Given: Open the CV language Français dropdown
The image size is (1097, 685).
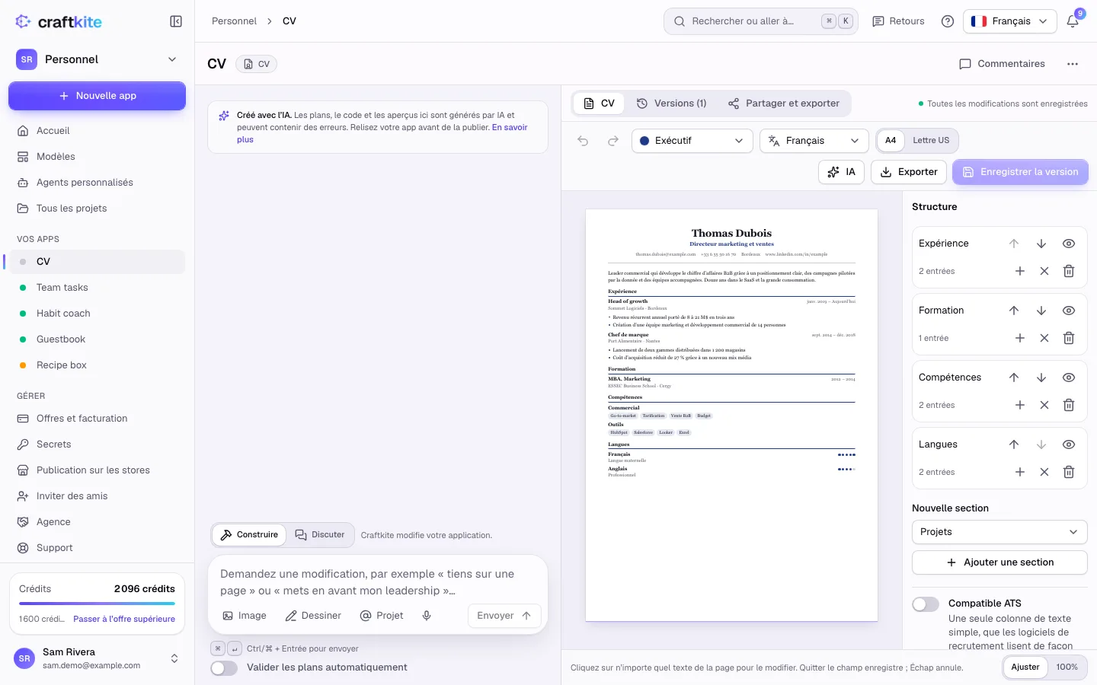Looking at the screenshot, I should click(814, 141).
